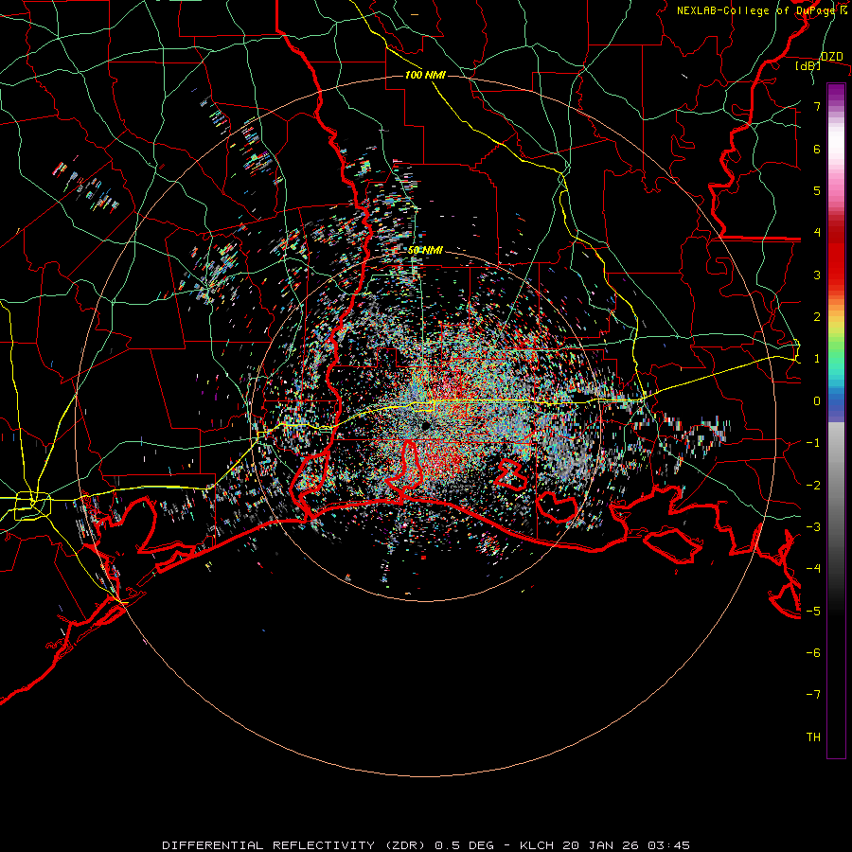Click the KLCH radar site black dot
This screenshot has width=852, height=852.
pyautogui.click(x=425, y=425)
